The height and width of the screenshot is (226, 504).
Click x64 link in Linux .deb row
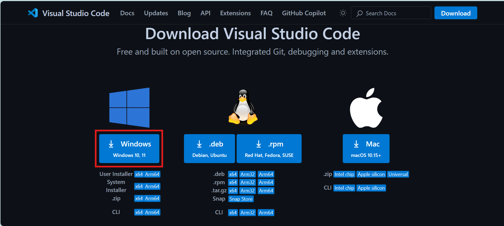pos(233,174)
